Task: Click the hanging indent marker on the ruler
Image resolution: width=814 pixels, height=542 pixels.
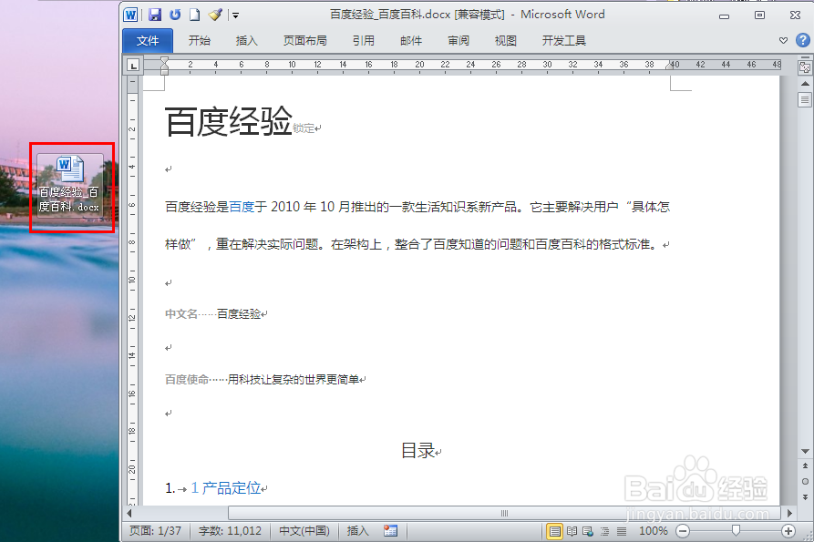Action: (x=164, y=68)
